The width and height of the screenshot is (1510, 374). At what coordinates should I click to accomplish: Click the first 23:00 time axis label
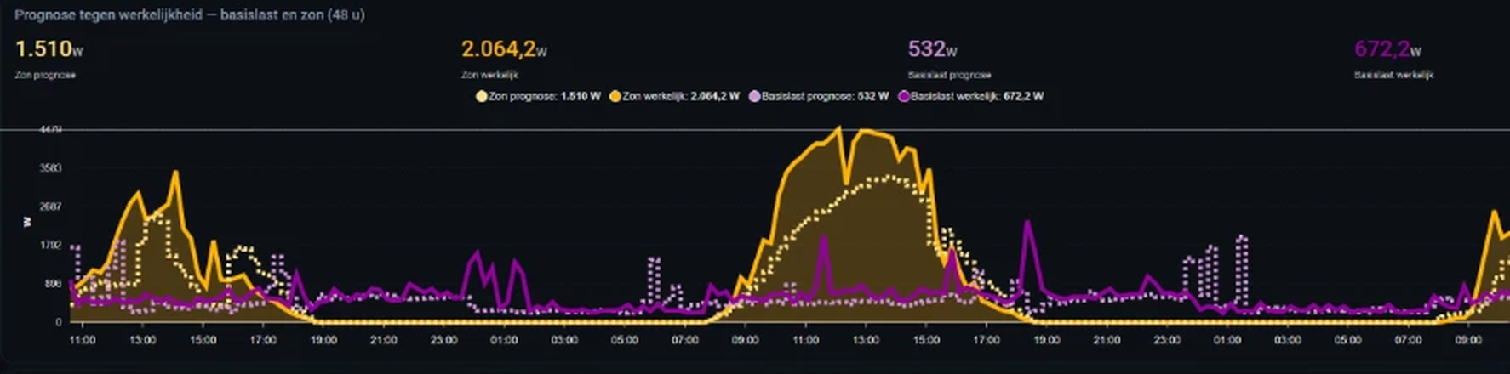[443, 340]
